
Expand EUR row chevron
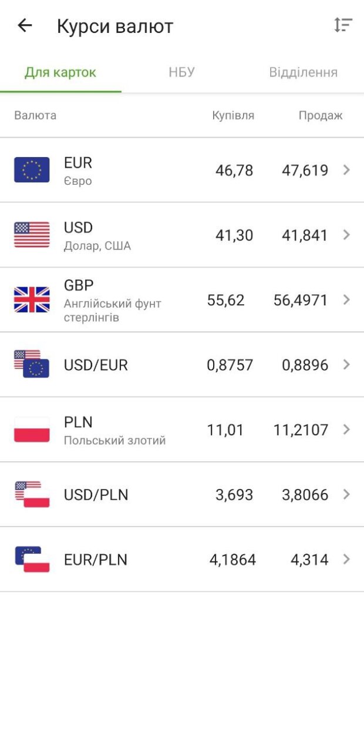[x=346, y=170]
